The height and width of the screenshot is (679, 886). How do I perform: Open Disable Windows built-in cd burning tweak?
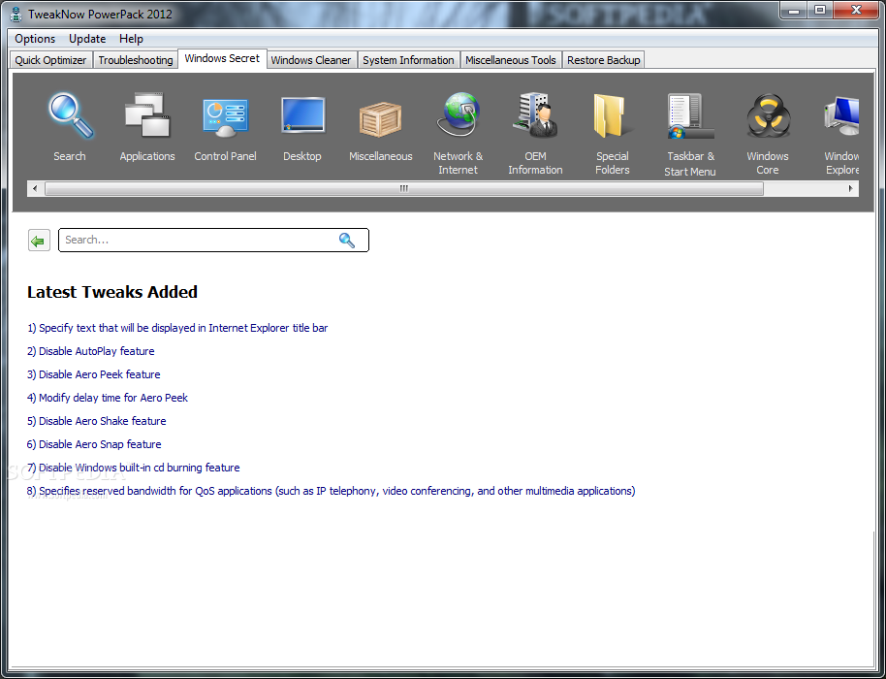point(134,468)
